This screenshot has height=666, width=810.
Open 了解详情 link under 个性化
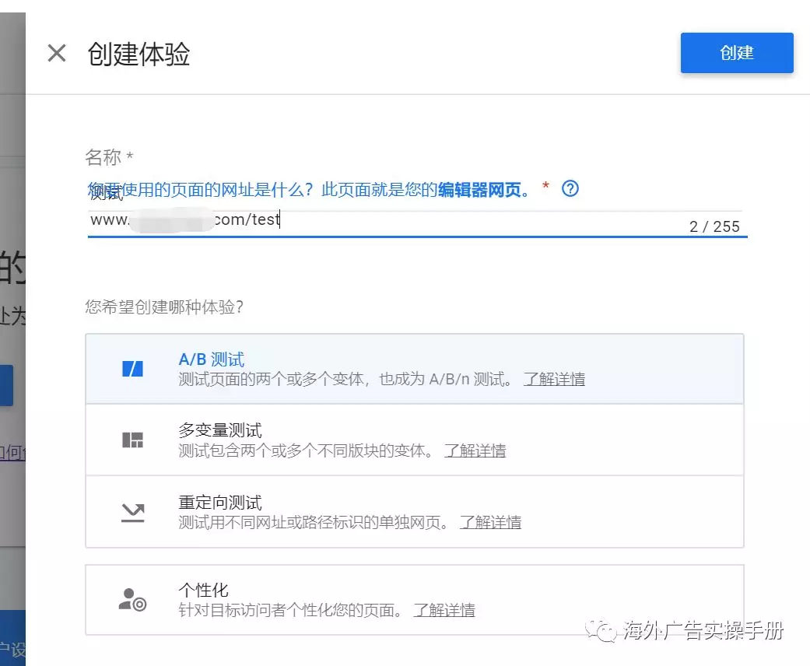tap(444, 611)
